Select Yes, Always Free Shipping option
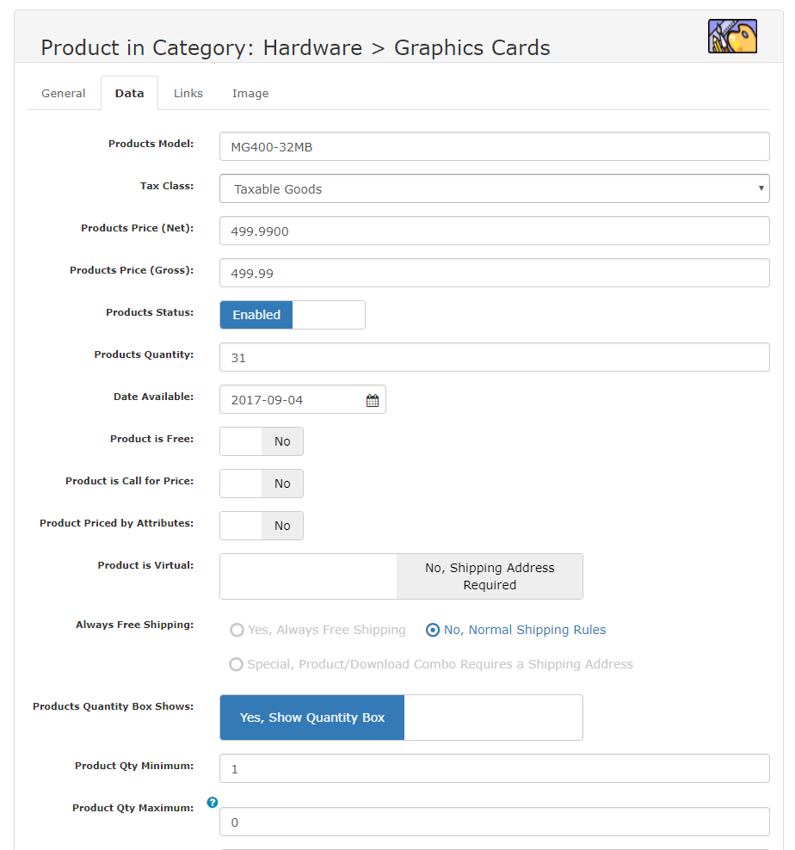The width and height of the screenshot is (795, 850). tap(237, 630)
